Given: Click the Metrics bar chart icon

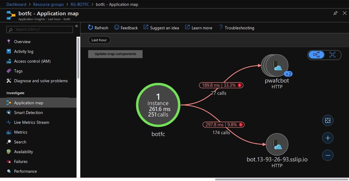Looking at the screenshot, I should (9, 132).
